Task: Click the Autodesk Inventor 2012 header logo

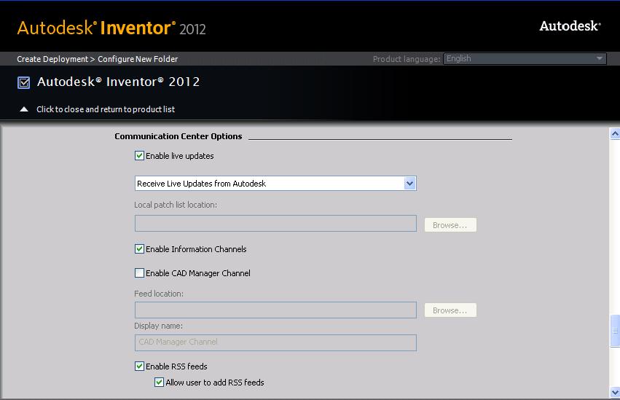Action: [111, 28]
